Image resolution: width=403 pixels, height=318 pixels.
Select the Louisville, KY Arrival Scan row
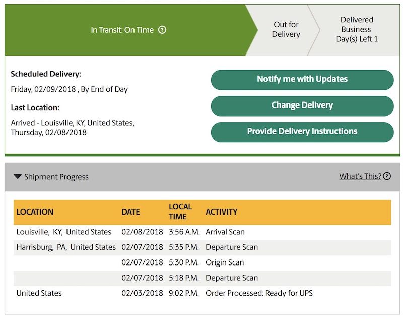pyautogui.click(x=201, y=232)
